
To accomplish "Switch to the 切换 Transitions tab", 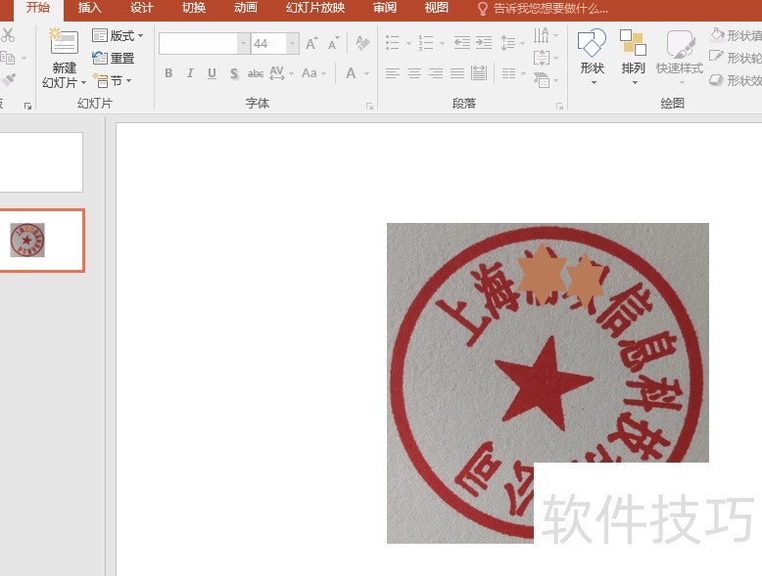I will (x=193, y=8).
